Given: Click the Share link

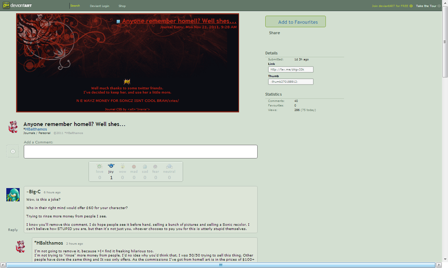Looking at the screenshot, I should (274, 33).
